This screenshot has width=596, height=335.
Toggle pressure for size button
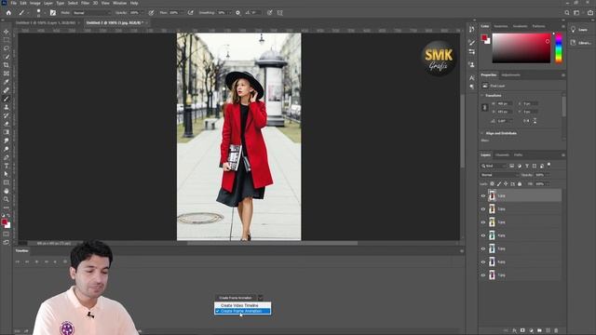tap(269, 12)
